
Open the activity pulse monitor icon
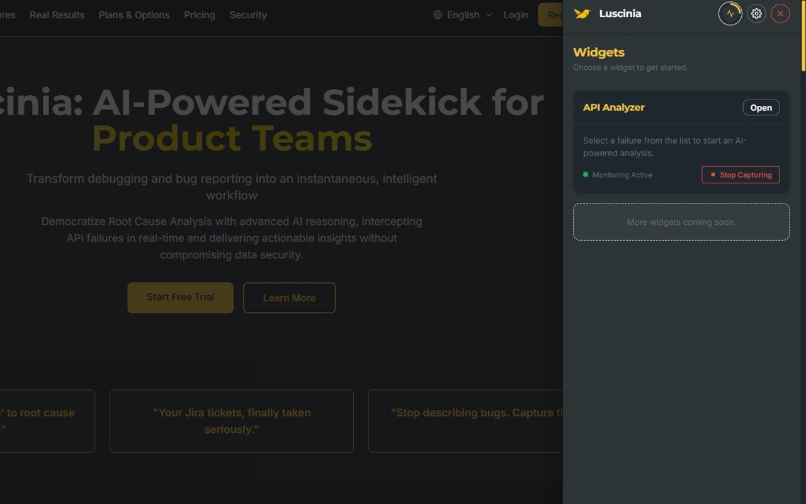730,13
